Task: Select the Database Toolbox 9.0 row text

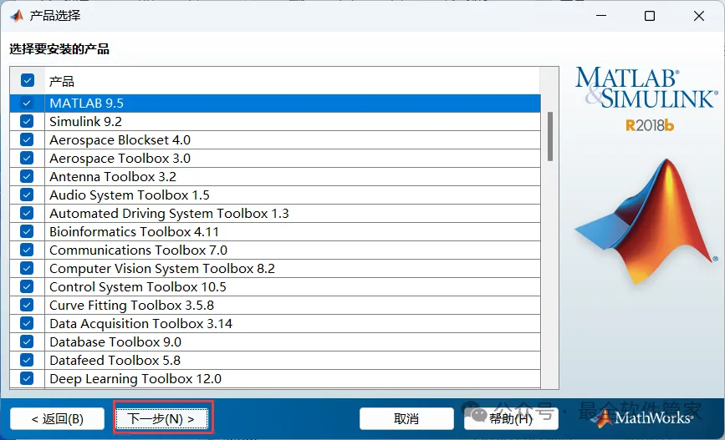Action: tap(115, 342)
